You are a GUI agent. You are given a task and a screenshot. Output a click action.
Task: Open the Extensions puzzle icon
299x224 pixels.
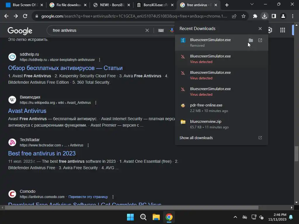point(255,16)
